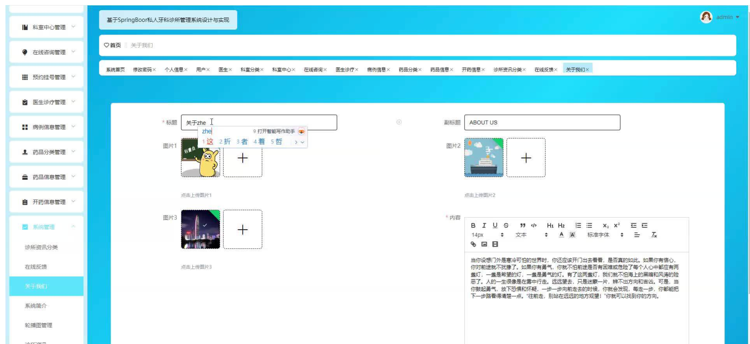Close the 用户 tab
This screenshot has width=750, height=344.
(208, 70)
